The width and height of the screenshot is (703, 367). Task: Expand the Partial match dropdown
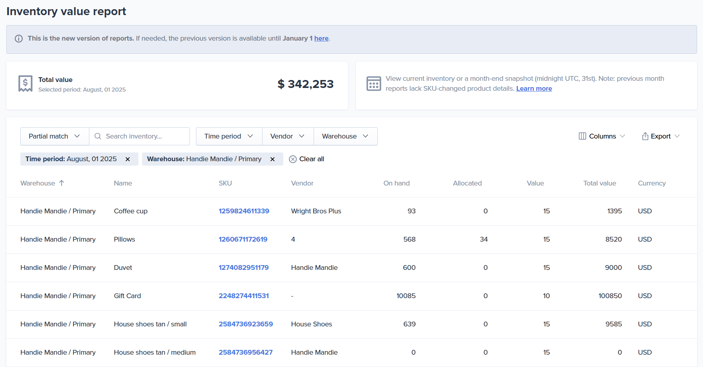[x=55, y=136]
